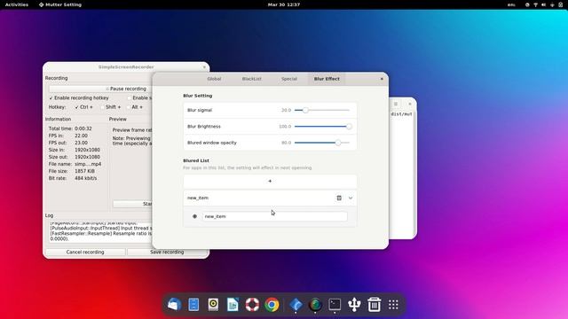Adjust the Blur sigmal slider

pos(322,110)
